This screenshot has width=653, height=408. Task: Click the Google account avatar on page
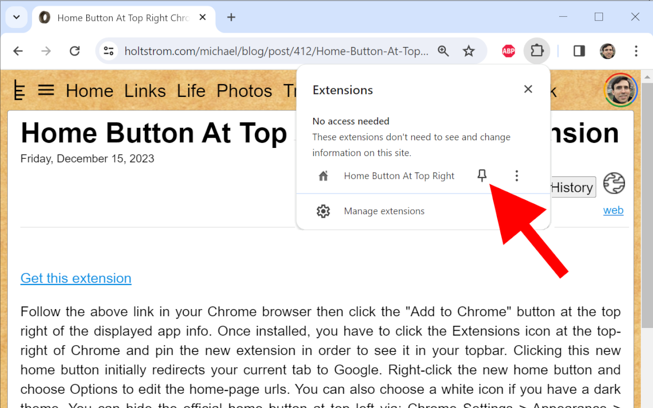click(621, 90)
